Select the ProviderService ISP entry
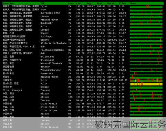The width and height of the screenshot is (166, 131). coord(51,70)
